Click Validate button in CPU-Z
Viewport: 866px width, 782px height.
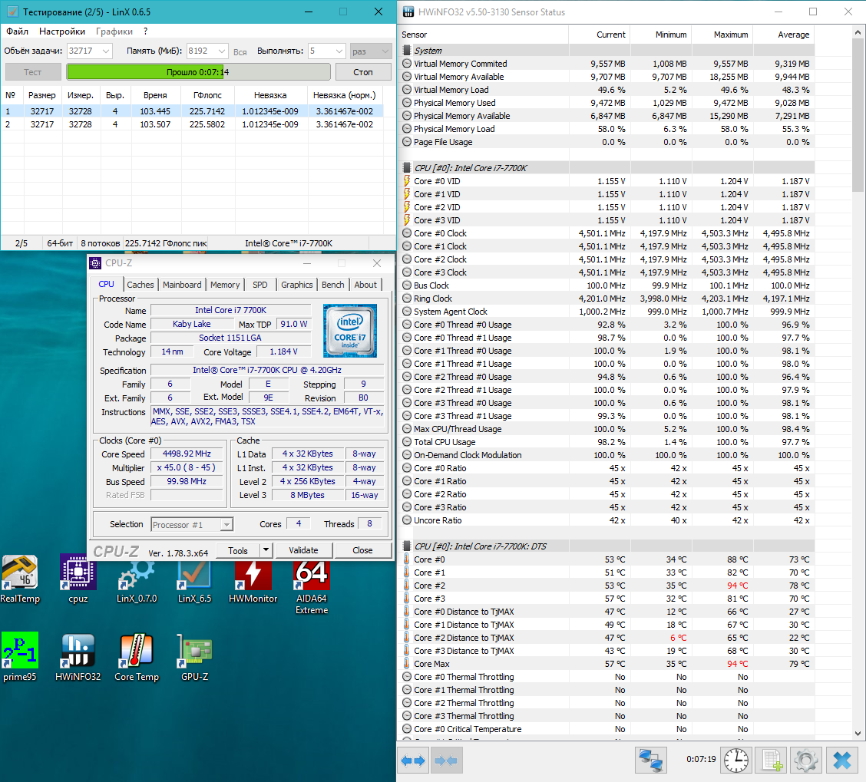pyautogui.click(x=303, y=550)
